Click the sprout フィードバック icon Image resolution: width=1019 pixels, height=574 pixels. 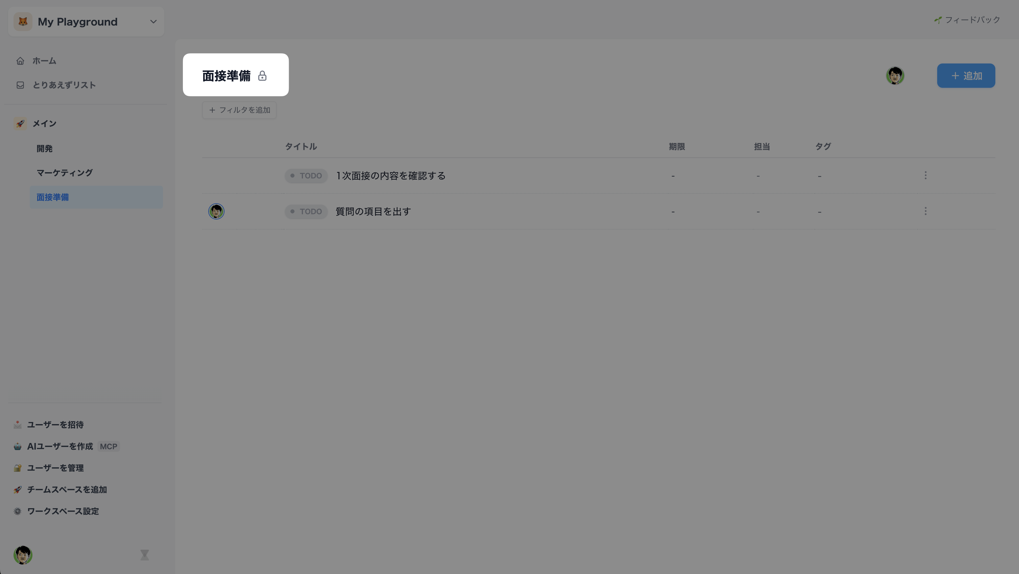point(938,20)
